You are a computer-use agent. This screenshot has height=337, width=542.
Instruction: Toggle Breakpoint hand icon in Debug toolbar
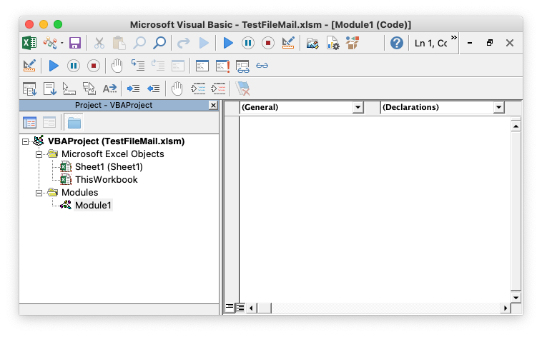pos(117,66)
